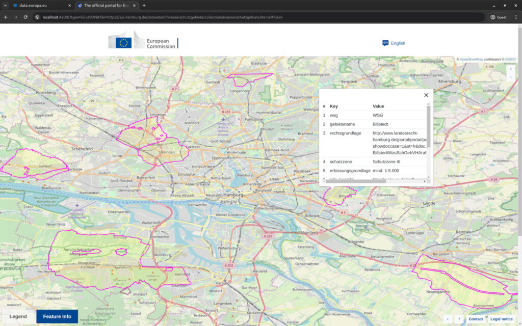Open a new browser tab
This screenshot has height=326, width=522.
(144, 6)
